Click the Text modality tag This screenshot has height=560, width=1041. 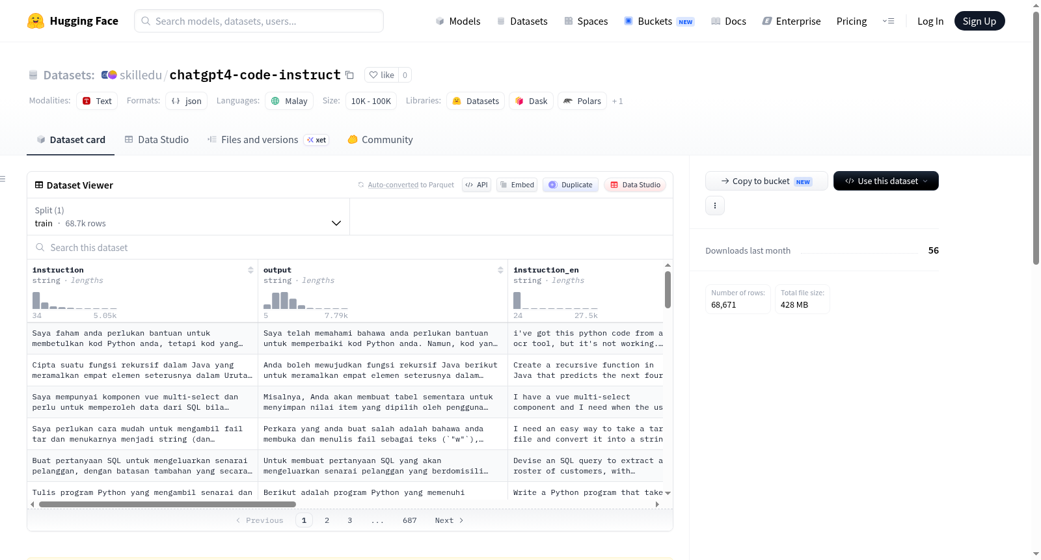click(97, 101)
